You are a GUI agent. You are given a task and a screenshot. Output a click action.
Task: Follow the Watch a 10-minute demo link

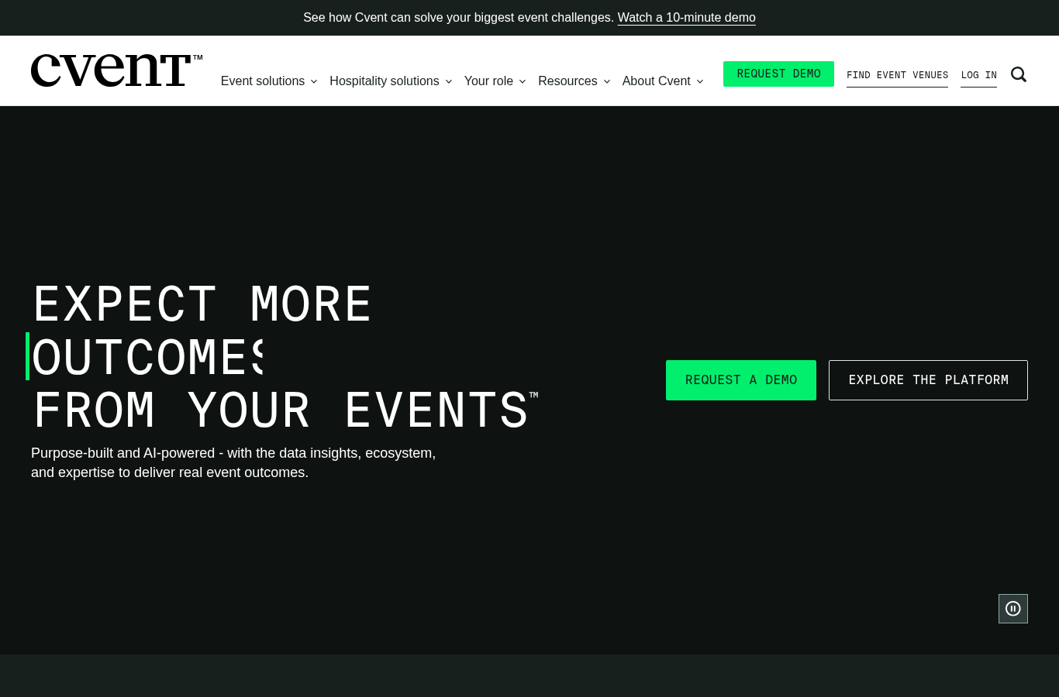pos(686,18)
